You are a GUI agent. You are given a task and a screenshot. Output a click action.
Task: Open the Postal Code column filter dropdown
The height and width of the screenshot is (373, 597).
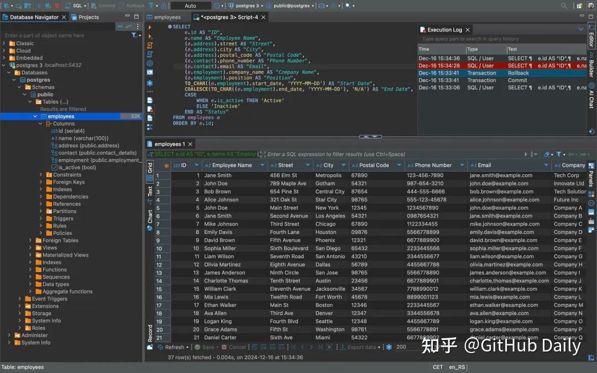pyautogui.click(x=399, y=166)
